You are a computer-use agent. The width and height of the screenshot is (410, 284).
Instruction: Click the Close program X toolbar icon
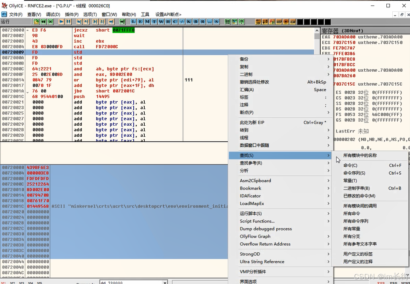pyautogui.click(x=51, y=22)
